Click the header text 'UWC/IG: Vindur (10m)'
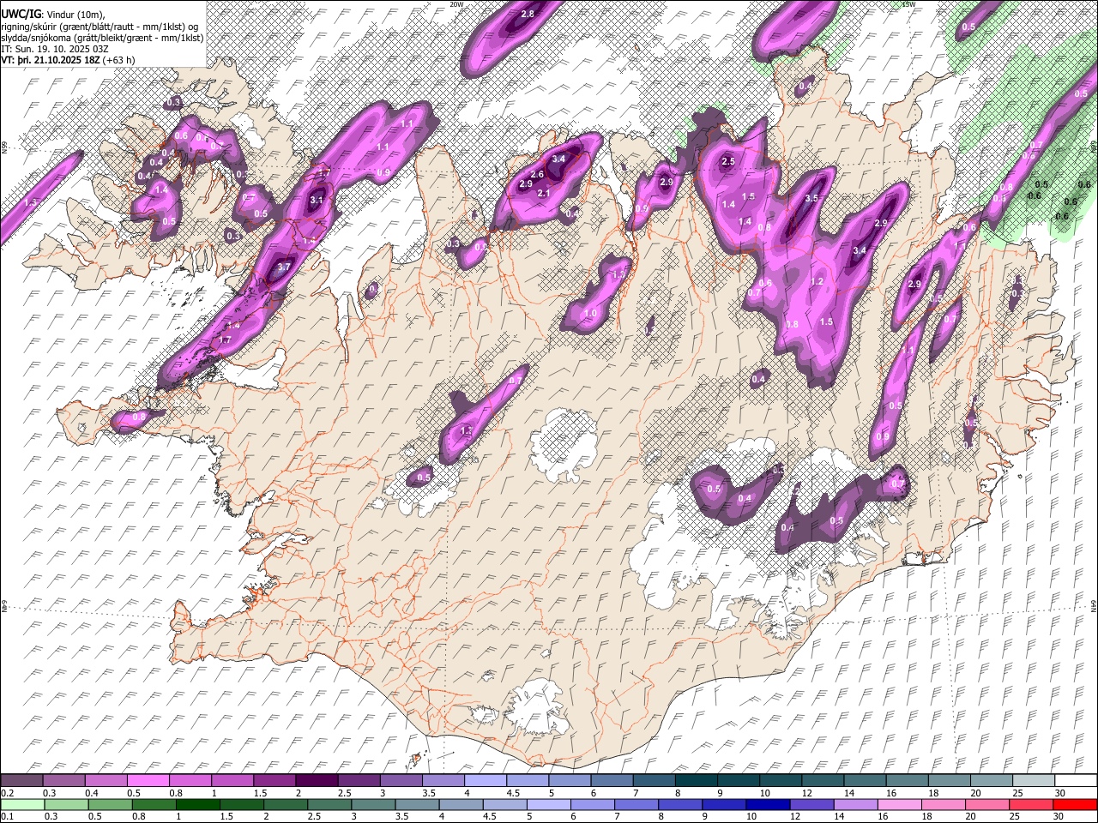The width and height of the screenshot is (1098, 823). click(52, 15)
